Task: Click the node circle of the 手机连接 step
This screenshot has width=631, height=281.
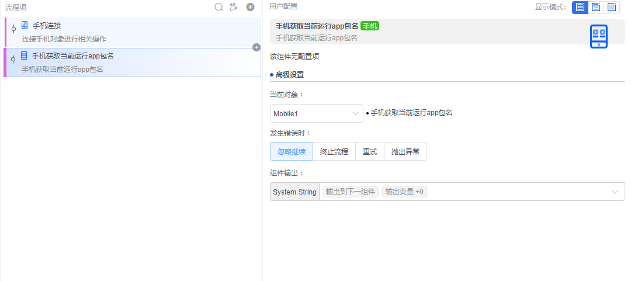Action: click(x=13, y=29)
